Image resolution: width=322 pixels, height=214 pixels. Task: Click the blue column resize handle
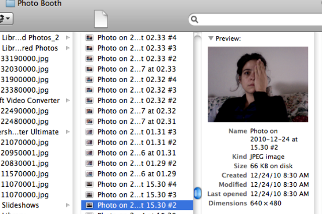point(198,192)
